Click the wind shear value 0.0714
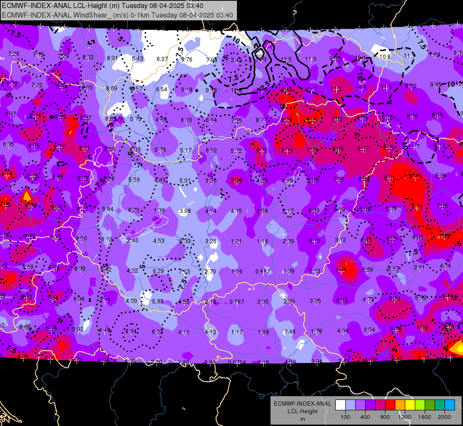Viewport: 463px width, 426px height. click(x=237, y=363)
